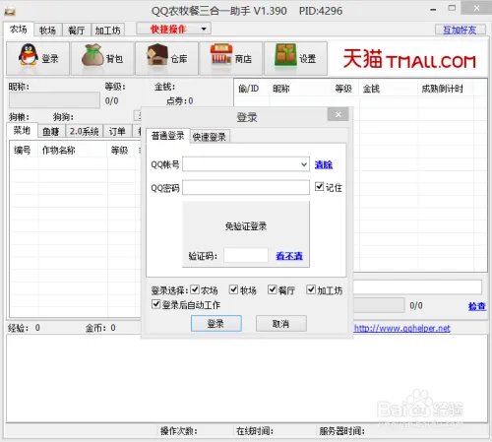This screenshot has height=442, width=492.
Task: Select the 普通登录 tab in login dialog
Action: [x=167, y=136]
